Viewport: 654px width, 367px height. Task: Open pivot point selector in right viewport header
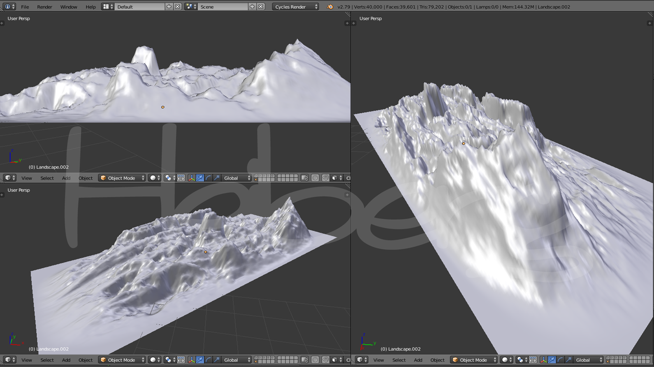pos(522,360)
